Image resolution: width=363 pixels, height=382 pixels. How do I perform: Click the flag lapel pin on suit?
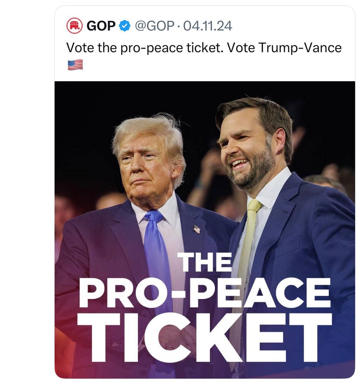[197, 229]
